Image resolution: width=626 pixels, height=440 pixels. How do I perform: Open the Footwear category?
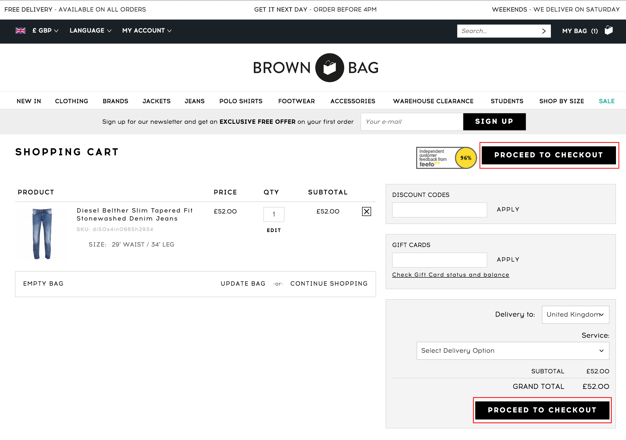point(297,101)
